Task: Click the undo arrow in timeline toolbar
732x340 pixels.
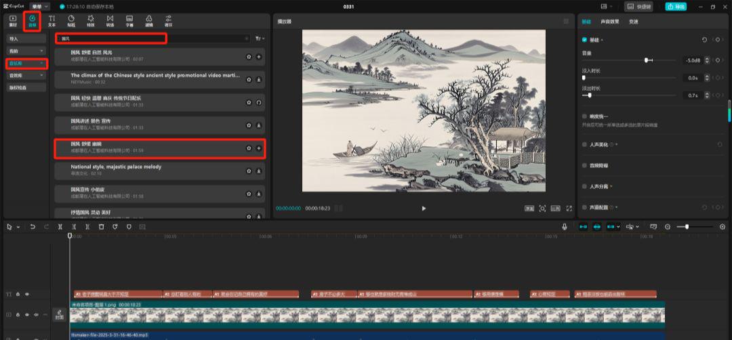Action: coord(33,226)
